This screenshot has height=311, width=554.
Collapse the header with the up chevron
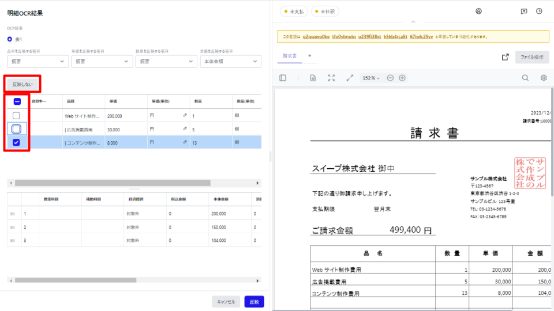click(x=413, y=22)
